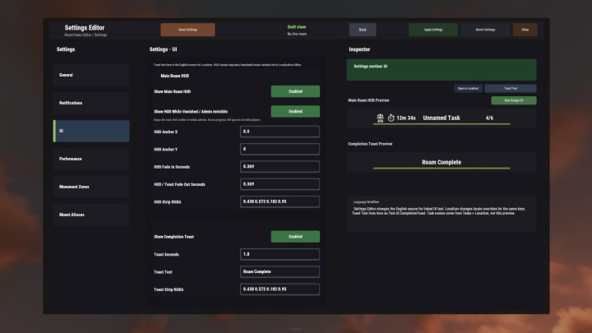Click the 'Completion Toast Preview' label
The image size is (592, 333).
click(x=370, y=144)
